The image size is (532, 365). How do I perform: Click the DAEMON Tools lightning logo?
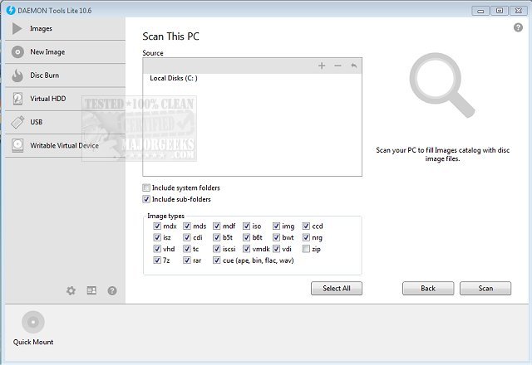(11, 10)
